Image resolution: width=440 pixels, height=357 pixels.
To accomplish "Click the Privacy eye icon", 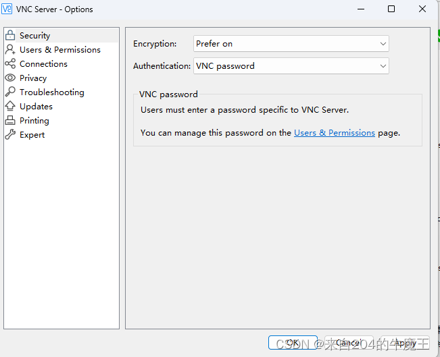I will 10,78.
